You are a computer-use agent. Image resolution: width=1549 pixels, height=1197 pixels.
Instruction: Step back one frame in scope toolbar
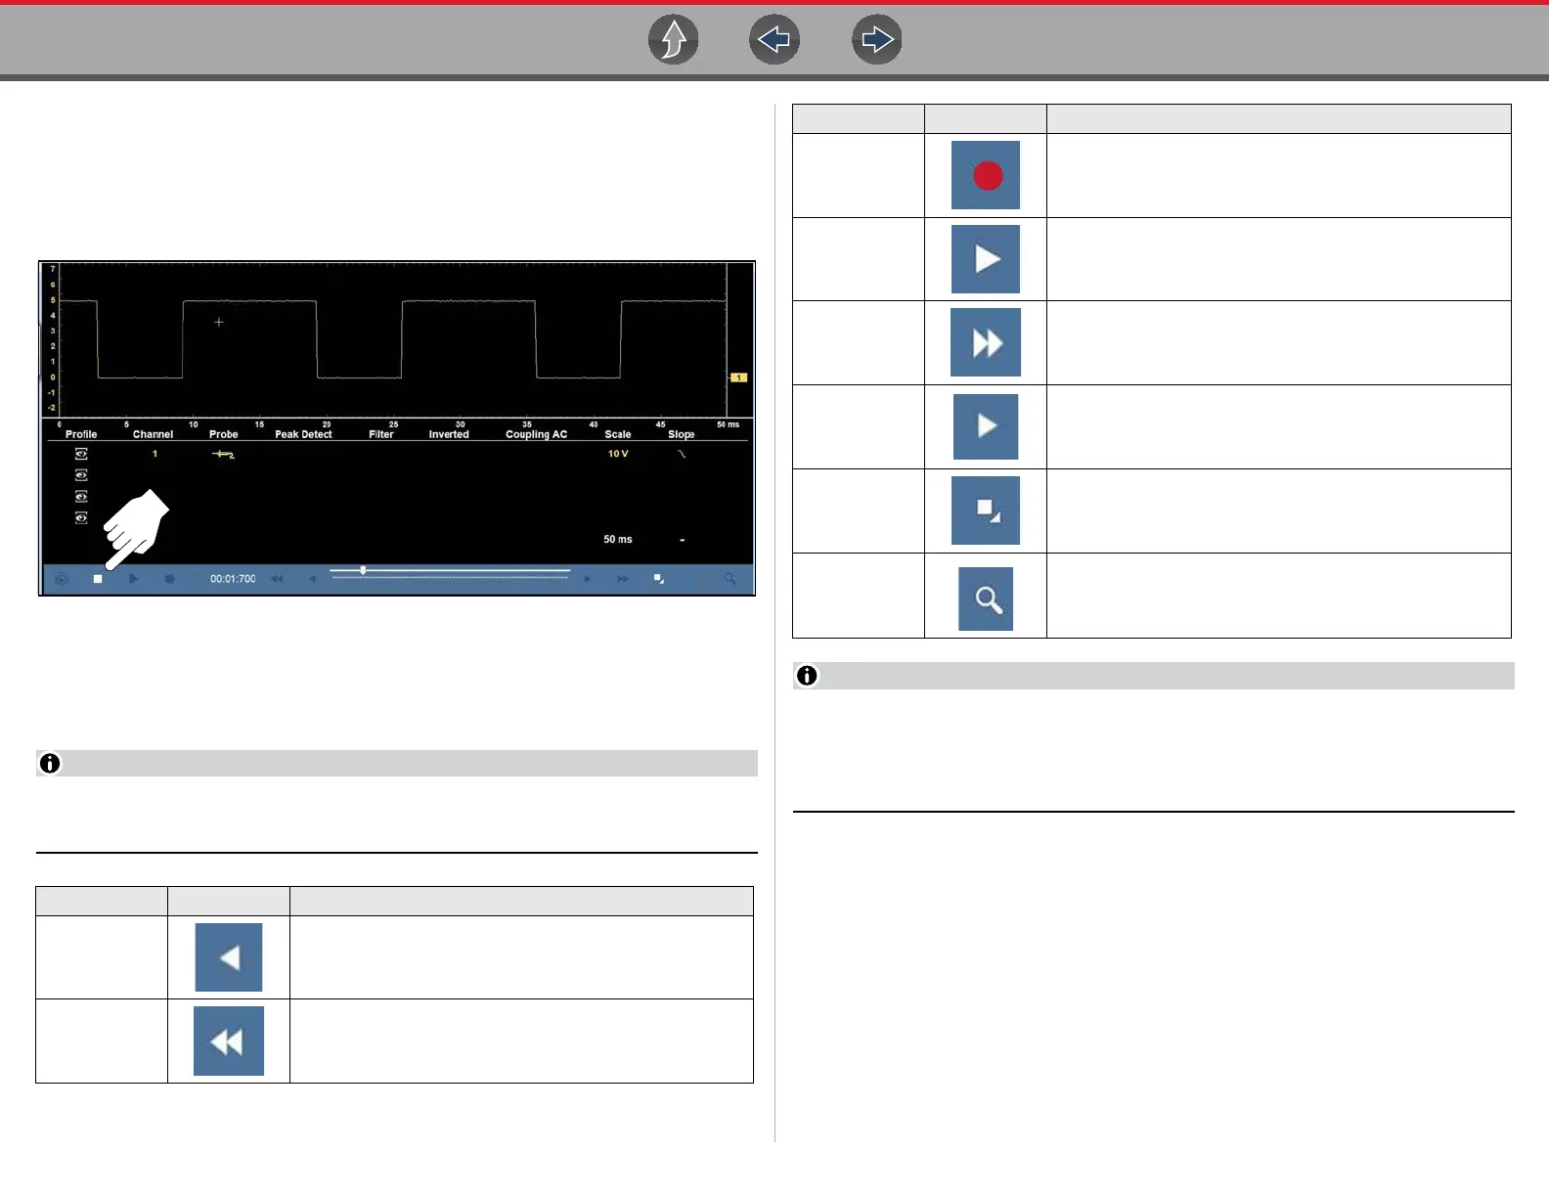point(312,579)
